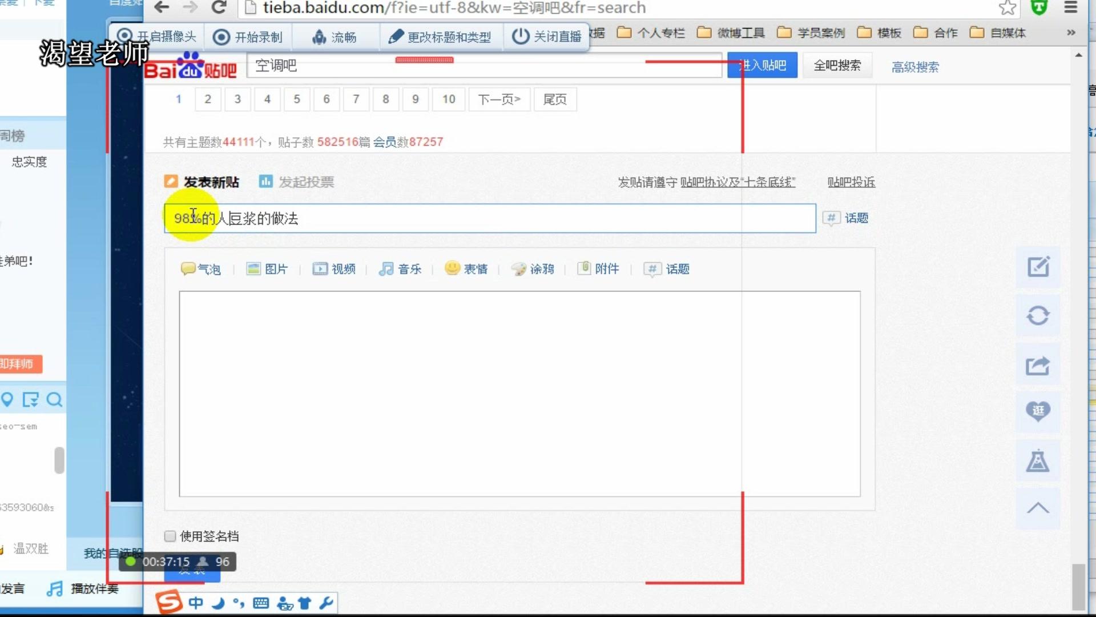
Task: Open the 涂鸦 doodle tool
Action: coord(532,269)
